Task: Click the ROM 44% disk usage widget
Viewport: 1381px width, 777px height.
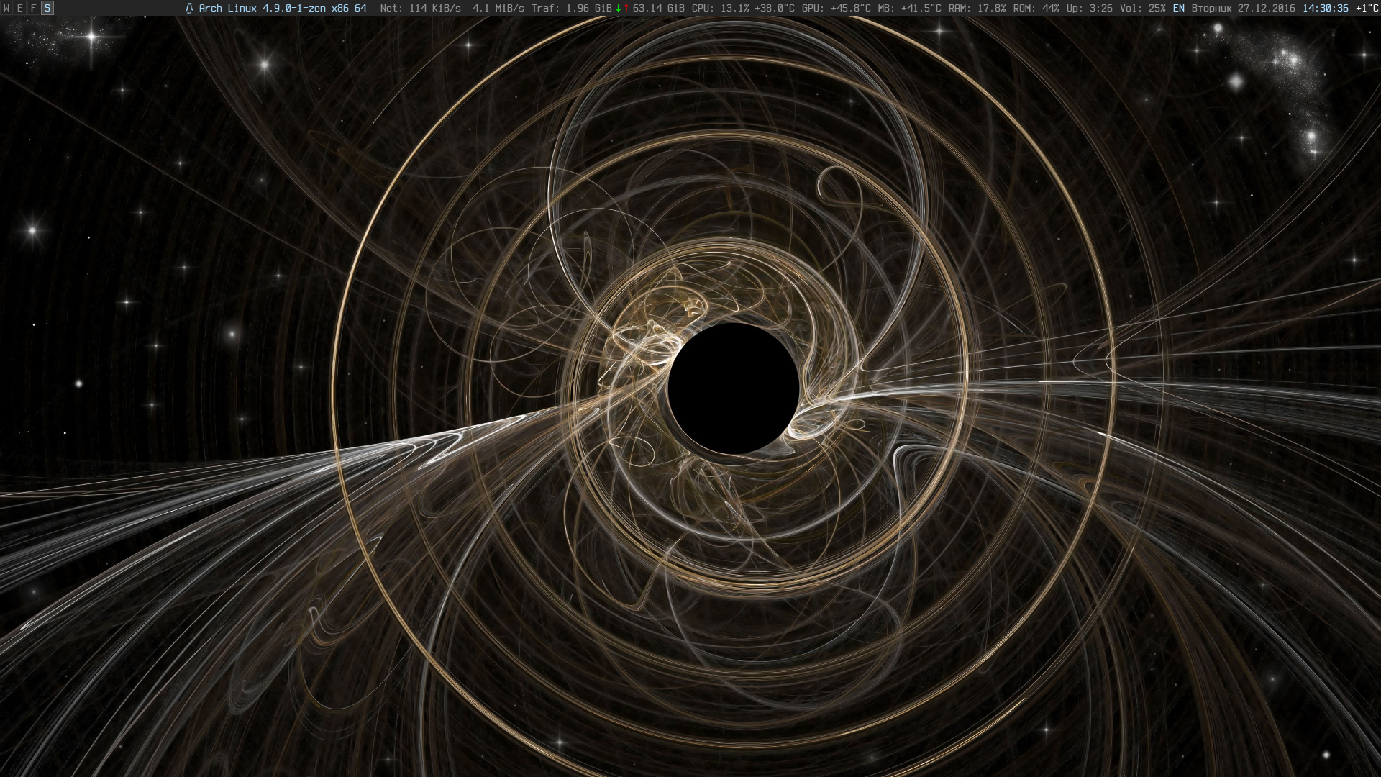Action: [x=1036, y=8]
